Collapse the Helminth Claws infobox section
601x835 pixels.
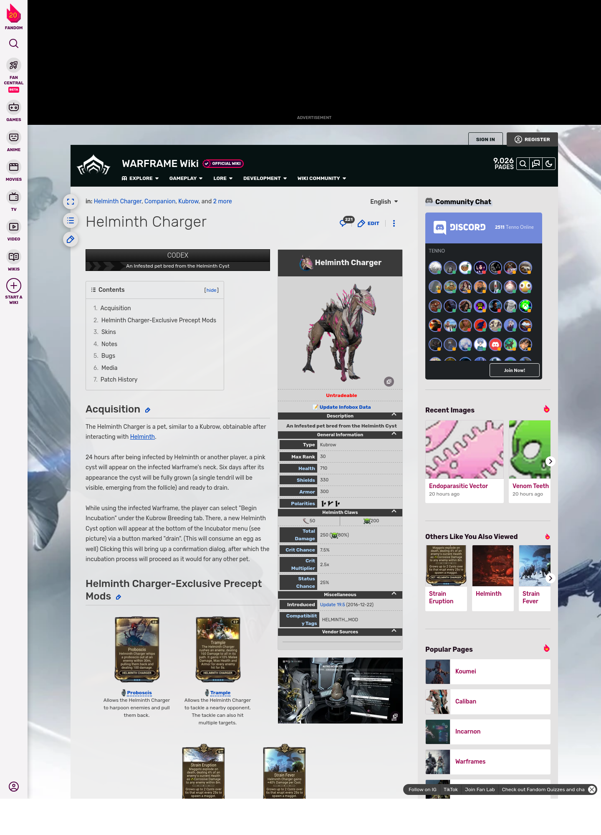[394, 511]
